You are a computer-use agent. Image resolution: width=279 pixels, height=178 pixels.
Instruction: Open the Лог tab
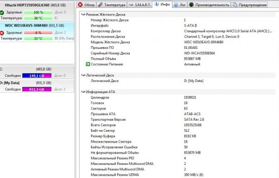pyautogui.click(x=179, y=5)
